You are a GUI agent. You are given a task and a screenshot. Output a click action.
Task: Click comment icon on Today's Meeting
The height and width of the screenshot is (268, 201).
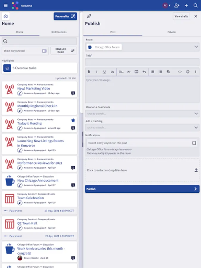73,128
